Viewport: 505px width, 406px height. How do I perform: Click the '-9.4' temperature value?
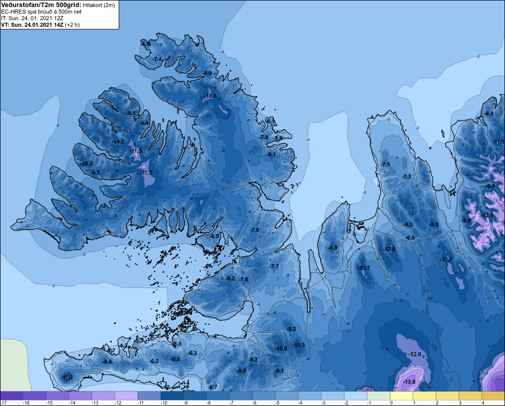click(144, 123)
